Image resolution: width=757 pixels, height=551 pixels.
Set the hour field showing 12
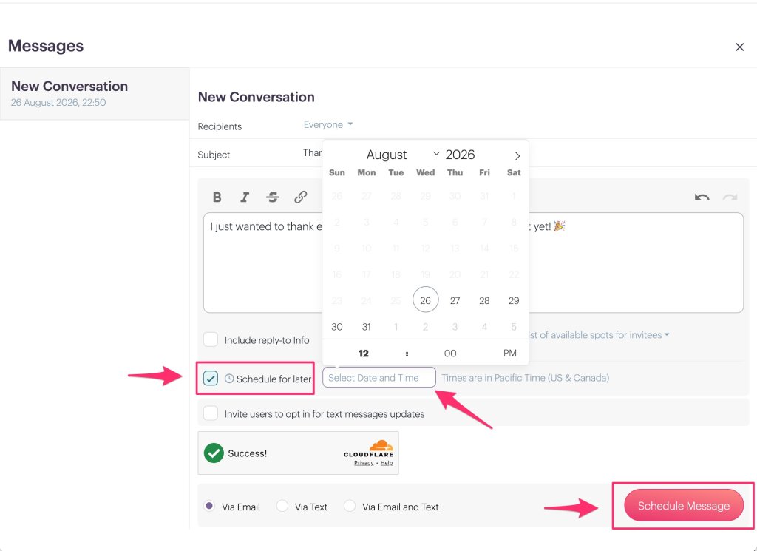click(x=364, y=353)
